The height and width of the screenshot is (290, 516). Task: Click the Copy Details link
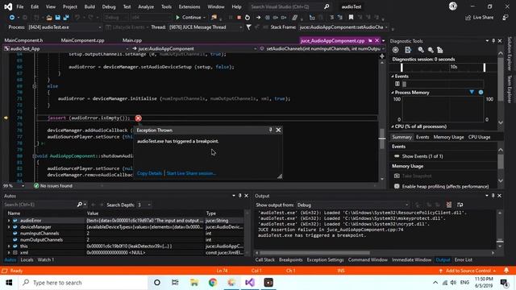pyautogui.click(x=149, y=173)
